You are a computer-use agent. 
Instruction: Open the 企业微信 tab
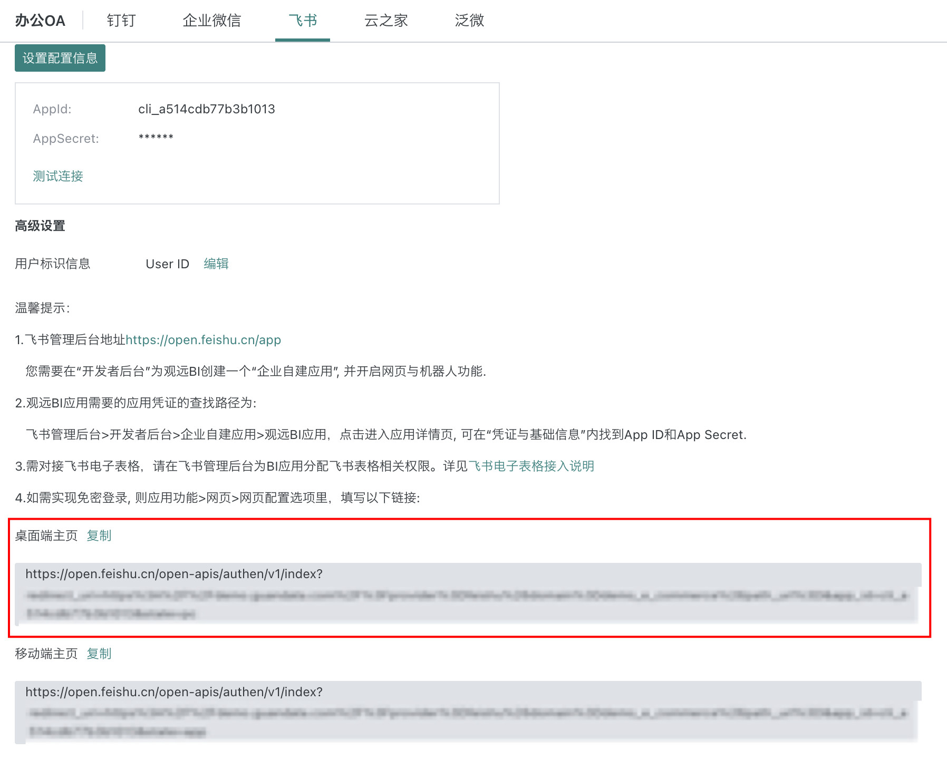tap(211, 21)
